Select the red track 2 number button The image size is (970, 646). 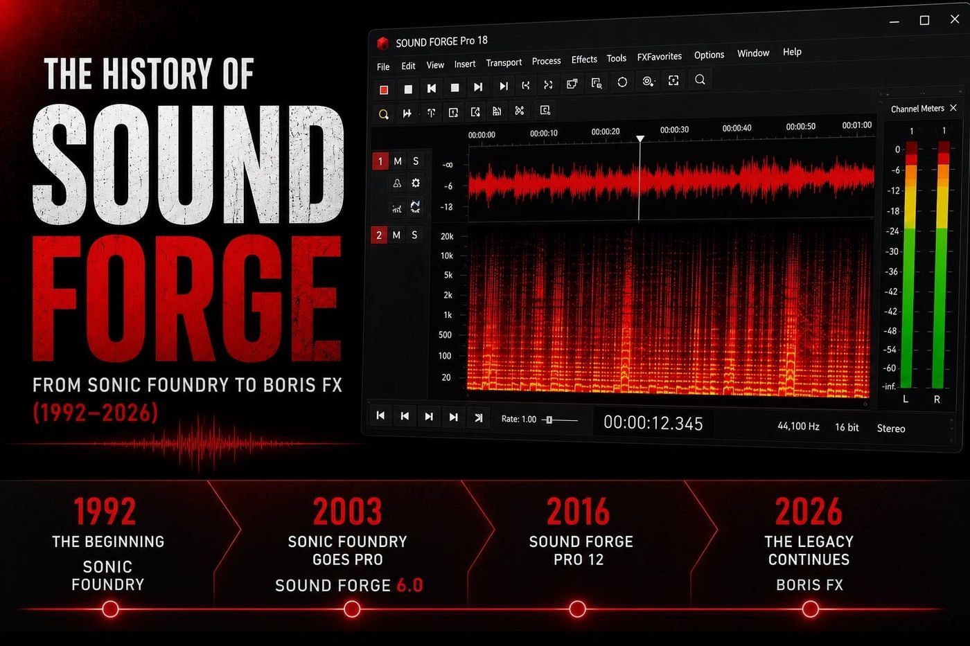[x=379, y=235]
